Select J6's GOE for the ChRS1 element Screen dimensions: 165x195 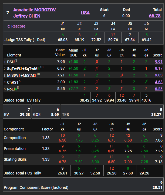pyautogui.click(x=146, y=82)
